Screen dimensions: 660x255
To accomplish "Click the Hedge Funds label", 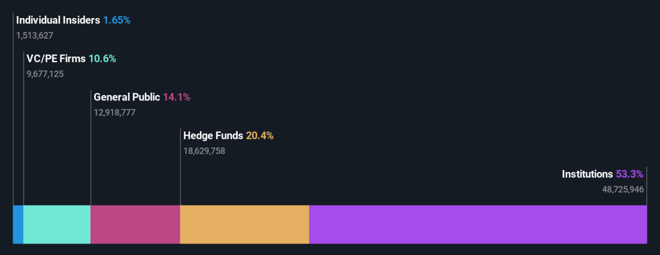I will 213,135.
